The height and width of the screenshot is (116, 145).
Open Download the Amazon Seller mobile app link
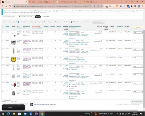(45, 104)
